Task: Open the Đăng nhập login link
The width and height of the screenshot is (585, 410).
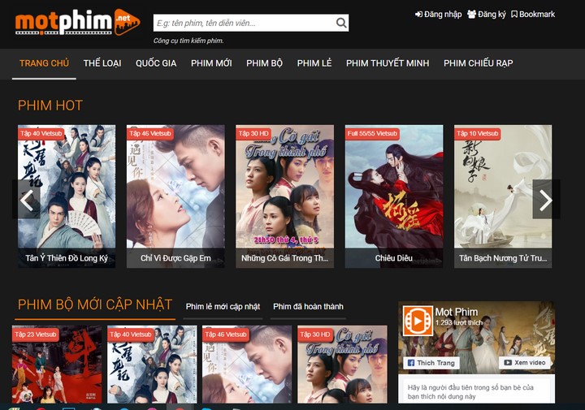Action: (439, 14)
